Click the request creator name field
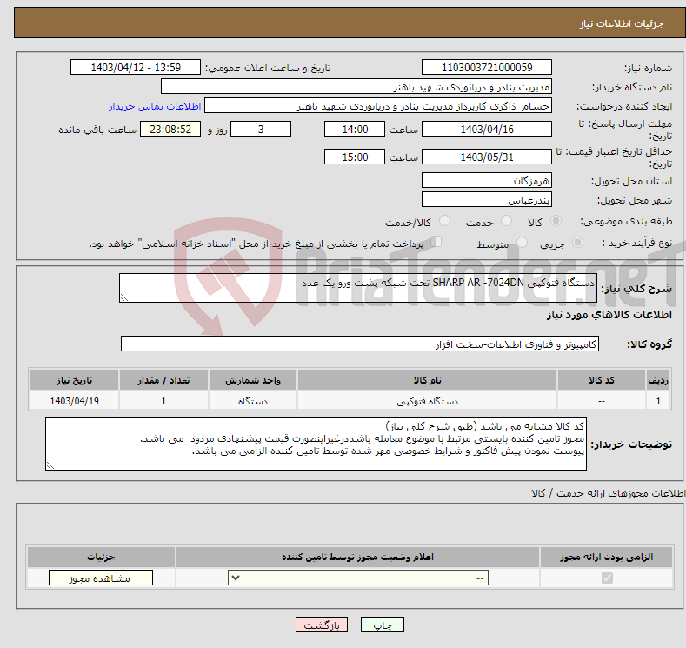The image size is (686, 648). [x=378, y=106]
